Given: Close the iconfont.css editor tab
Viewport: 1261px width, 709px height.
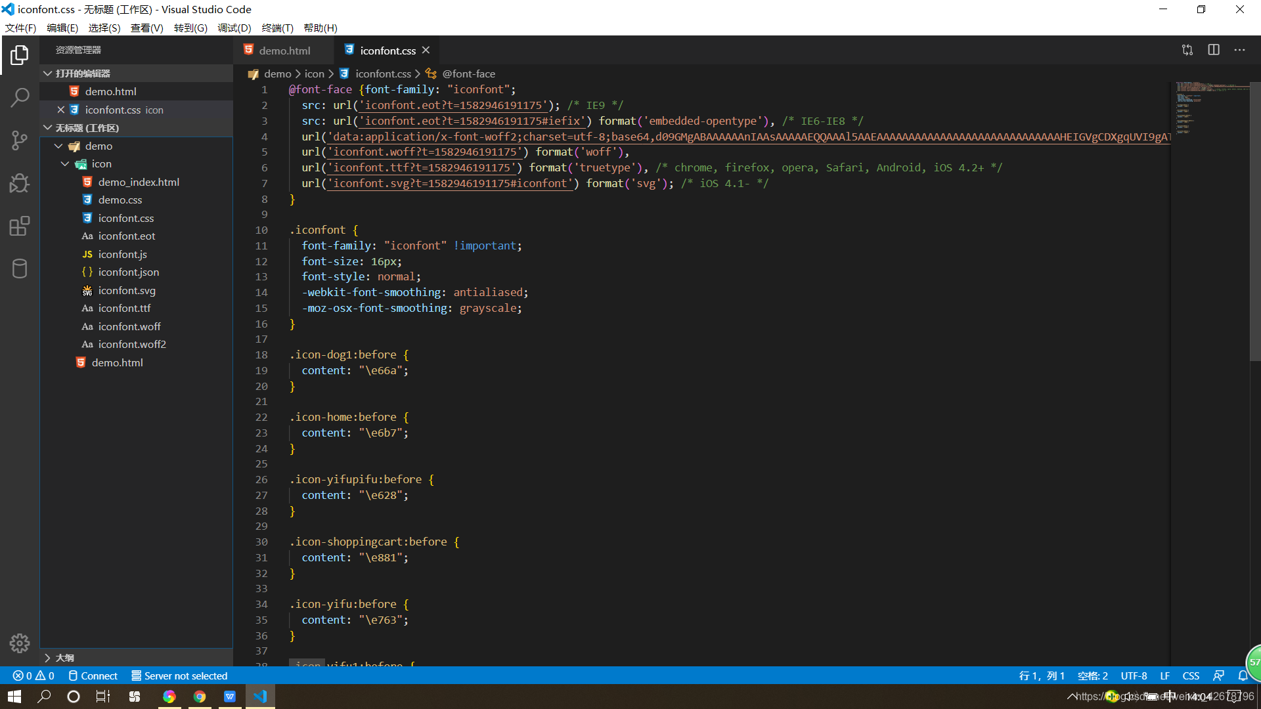Looking at the screenshot, I should point(426,50).
